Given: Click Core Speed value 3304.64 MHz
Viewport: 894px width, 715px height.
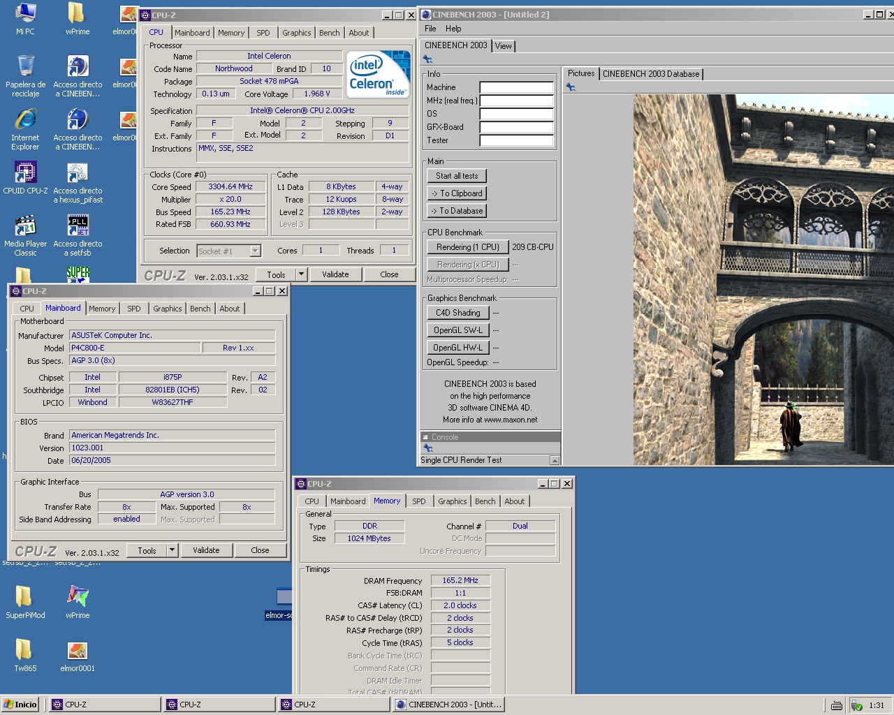Looking at the screenshot, I should 230,187.
